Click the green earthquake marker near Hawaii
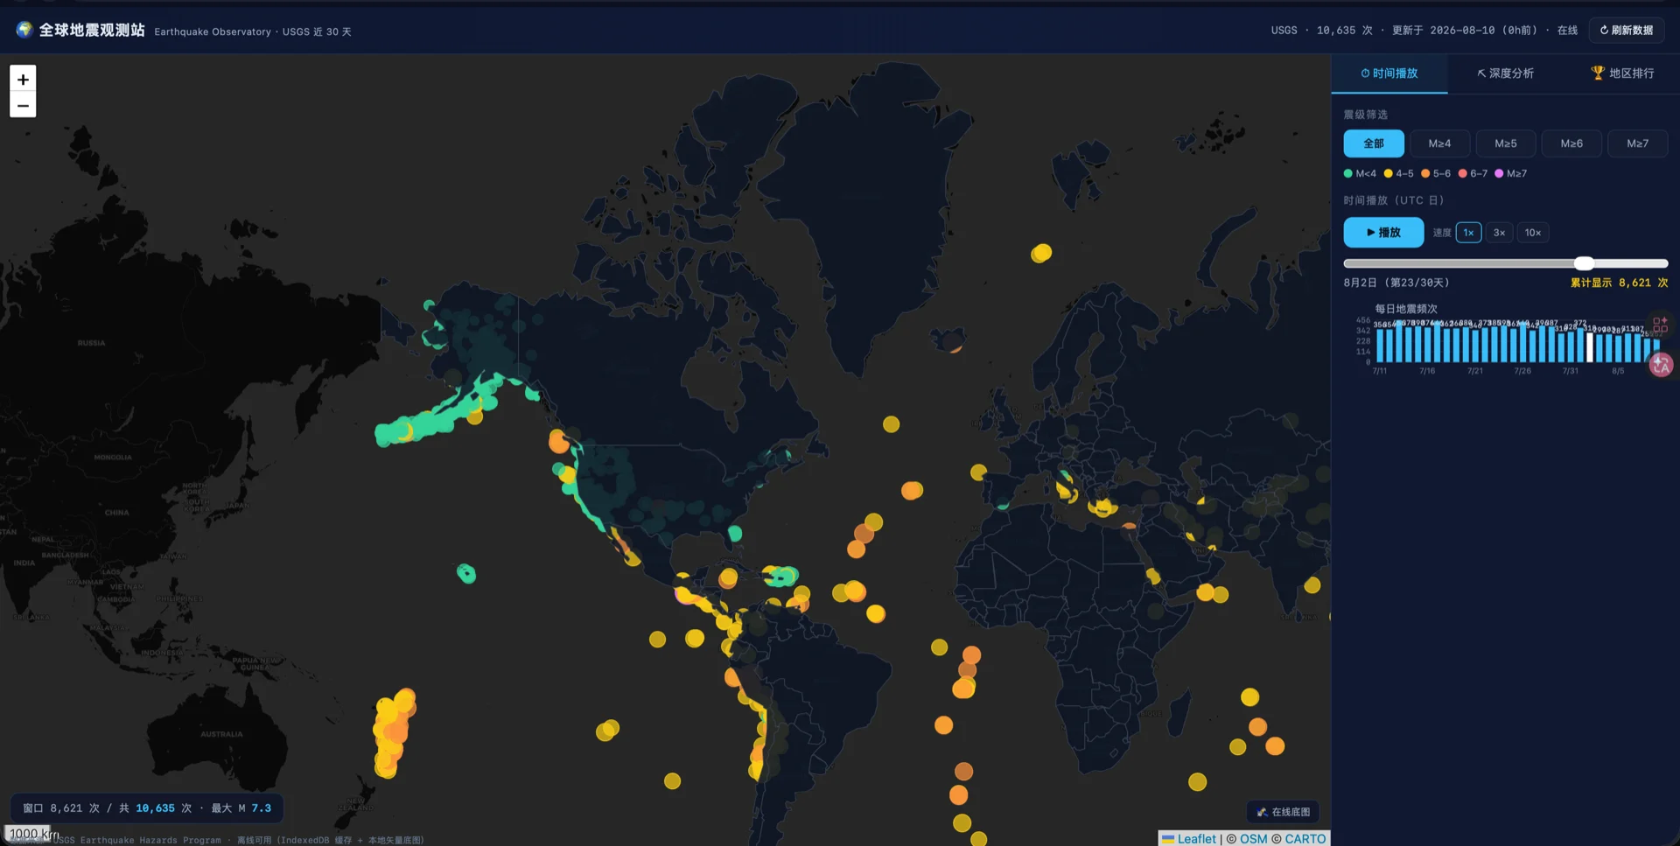The width and height of the screenshot is (1680, 846). [466, 573]
